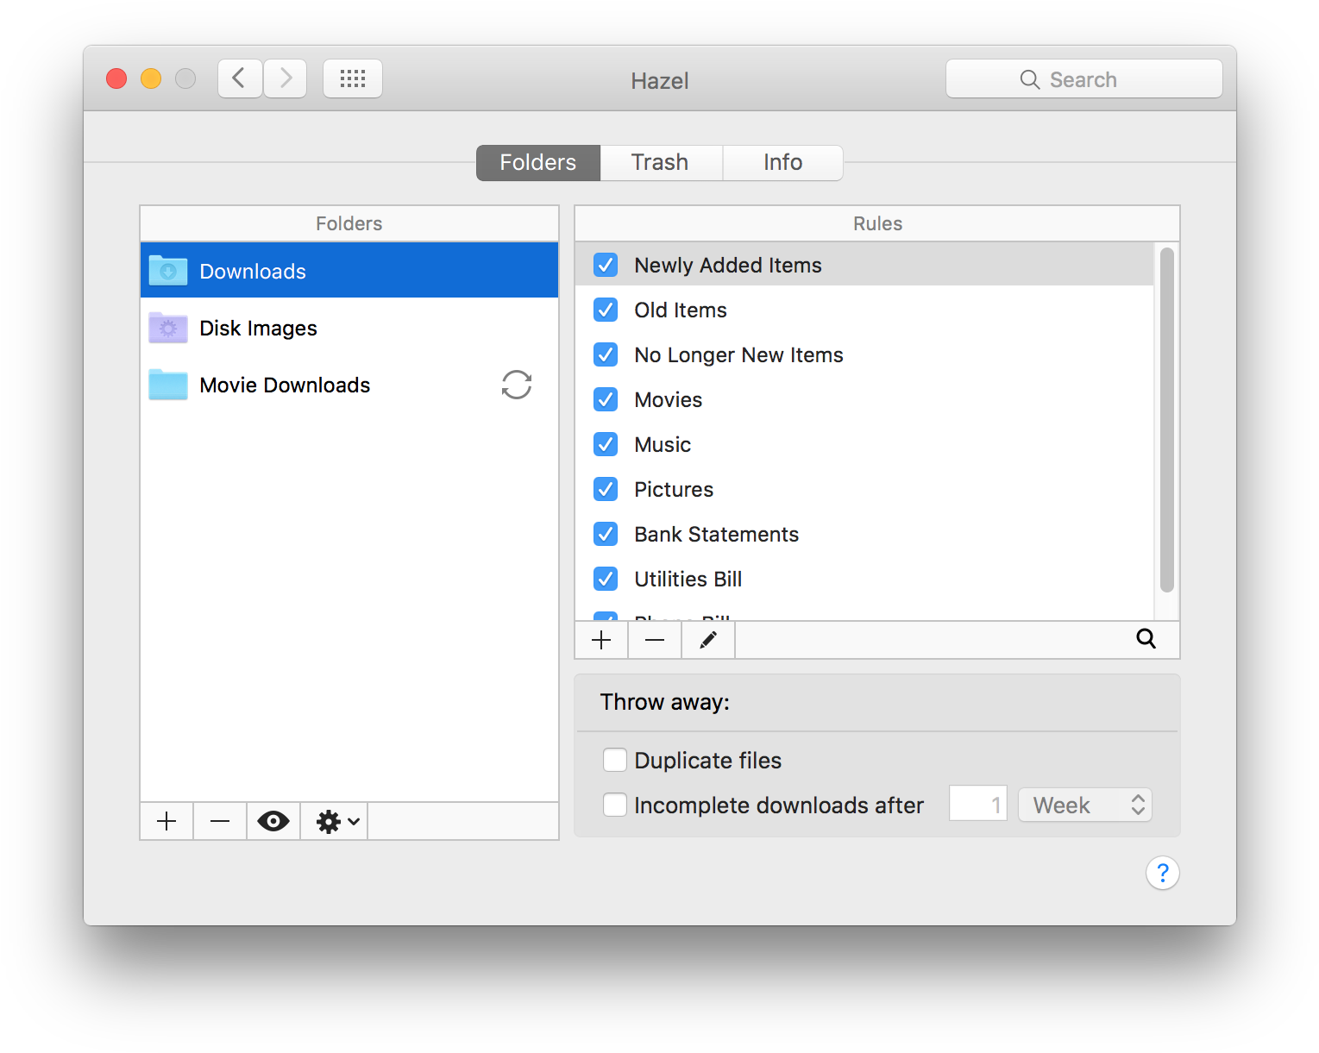1319x1053 pixels.
Task: Edit selected rule with the pencil icon
Action: (x=707, y=639)
